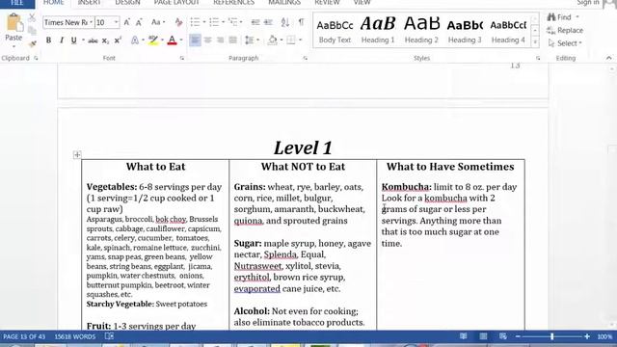Screen dimensions: 617x347
Task: Select the Format Painter brush
Action: tap(32, 44)
